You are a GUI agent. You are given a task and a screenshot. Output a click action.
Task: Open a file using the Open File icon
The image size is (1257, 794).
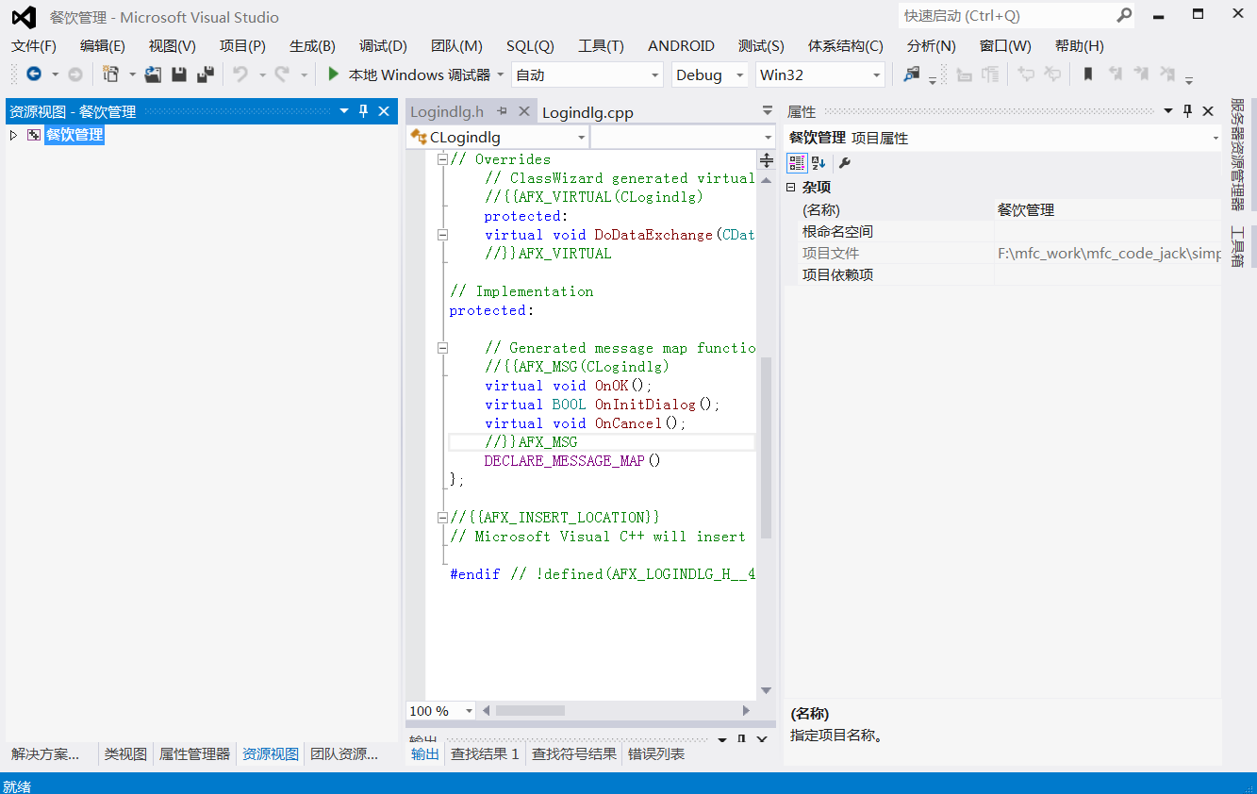(153, 74)
